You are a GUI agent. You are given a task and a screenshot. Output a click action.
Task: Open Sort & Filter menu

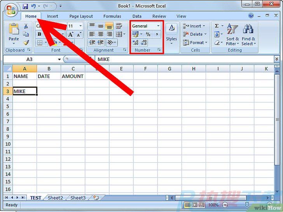(232, 34)
